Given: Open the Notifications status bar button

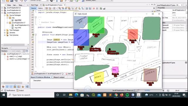Looking at the screenshot, I should coord(10,90).
